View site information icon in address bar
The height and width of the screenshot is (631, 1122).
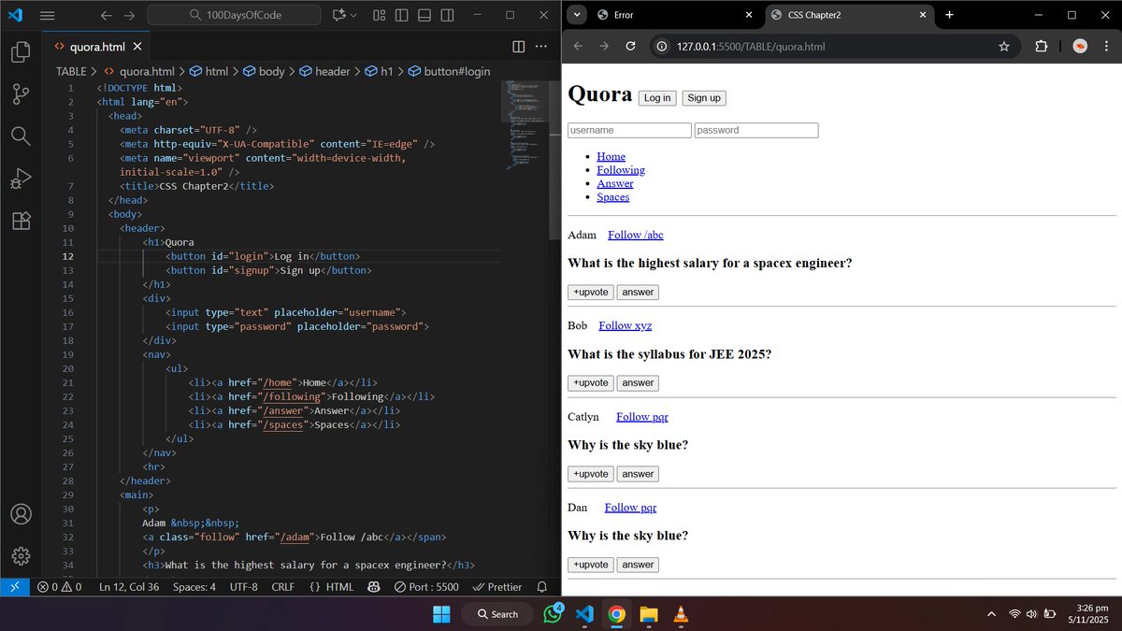point(662,46)
